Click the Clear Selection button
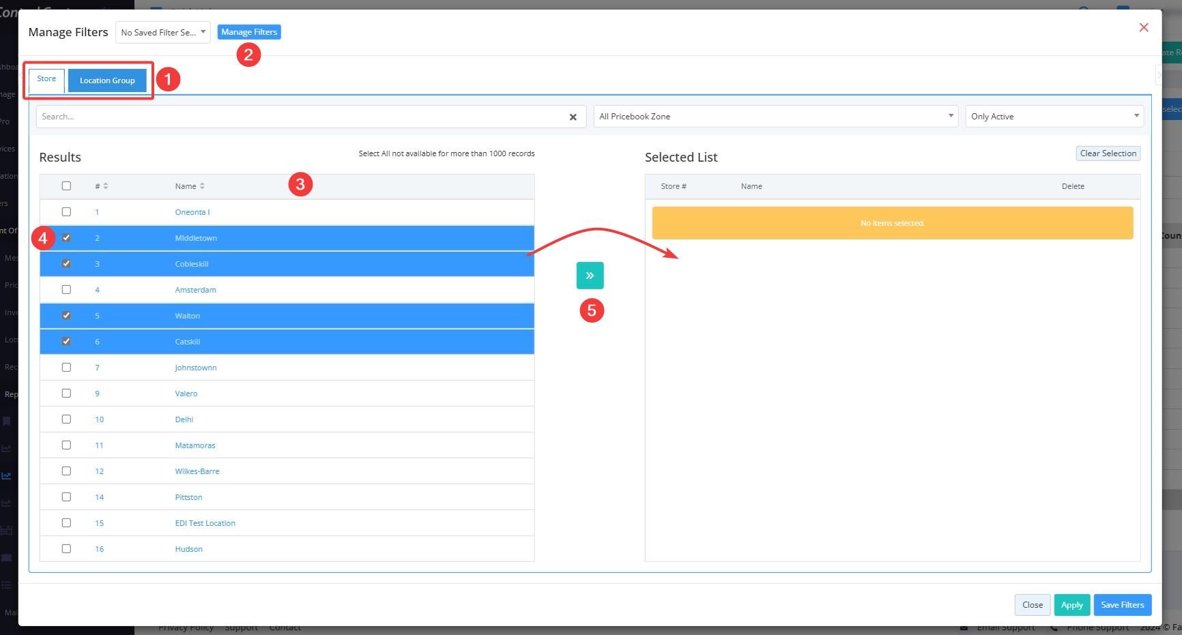 pos(1108,153)
